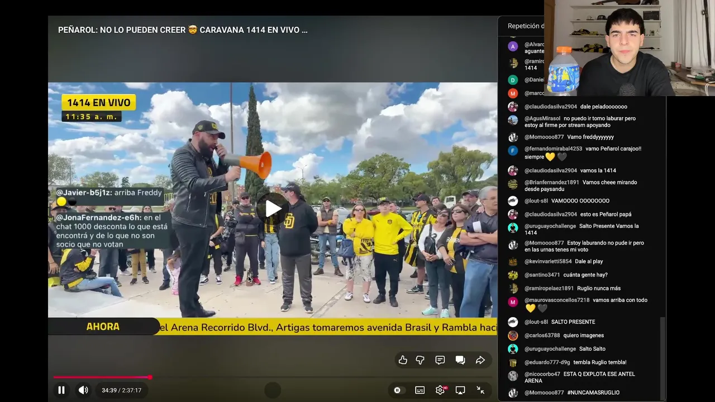Click the yellow AHORA ticker label

[103, 327]
